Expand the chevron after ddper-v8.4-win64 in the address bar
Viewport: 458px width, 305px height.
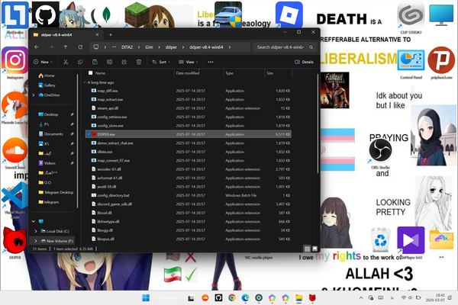230,47
